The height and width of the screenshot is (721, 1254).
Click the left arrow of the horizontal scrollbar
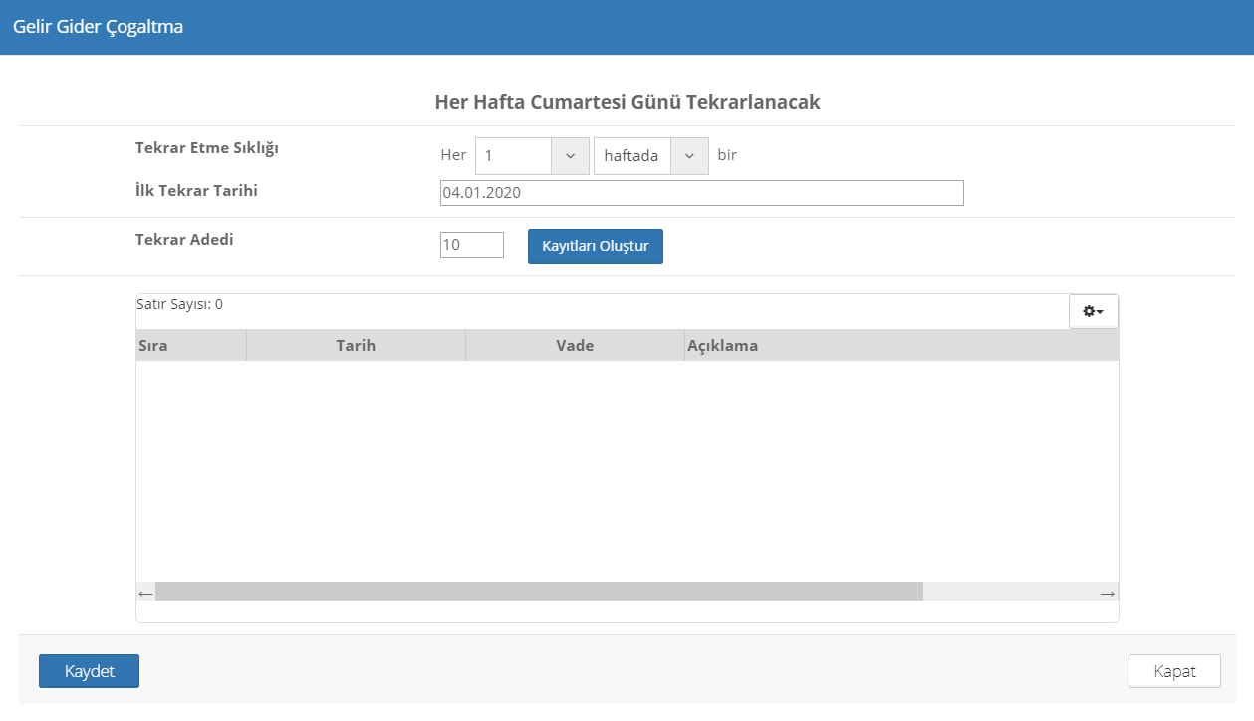point(145,593)
